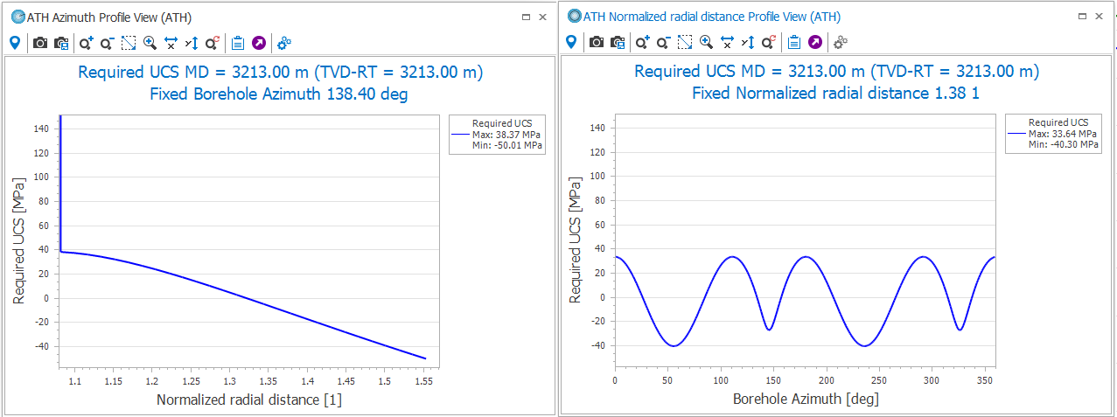Viewport: 1117px width, 417px height.
Task: Maximize the ATH Azimuth Profile View panel
Action: pos(526,17)
